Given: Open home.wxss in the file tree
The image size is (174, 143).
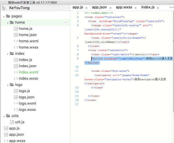Looking at the screenshot, I should pyautogui.click(x=28, y=47).
